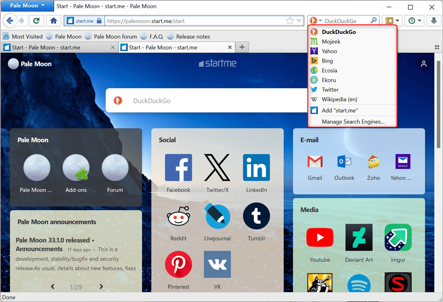Open the Release notes bookmark
The image size is (443, 302).
(189, 36)
